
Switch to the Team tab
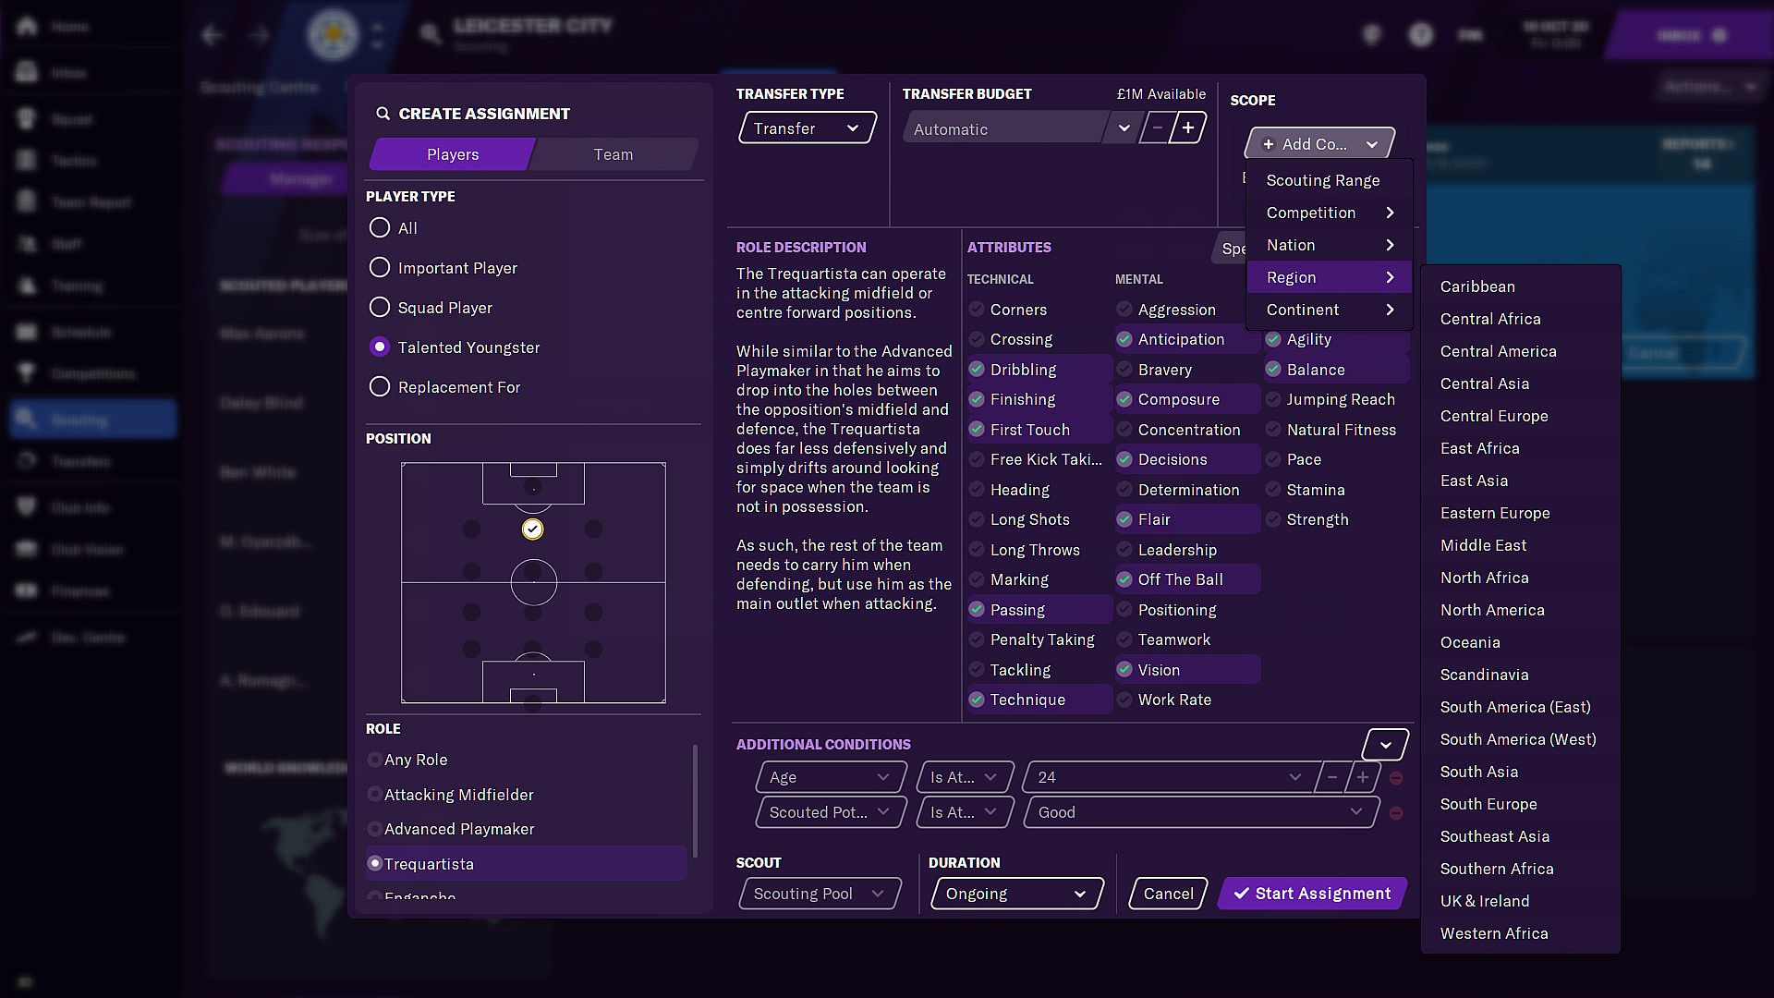614,154
